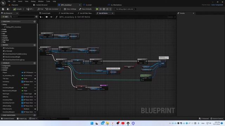Image resolution: width=225 pixels, height=126 pixels.
Task: Select the ForEachIndex macro
Action: (8, 48)
